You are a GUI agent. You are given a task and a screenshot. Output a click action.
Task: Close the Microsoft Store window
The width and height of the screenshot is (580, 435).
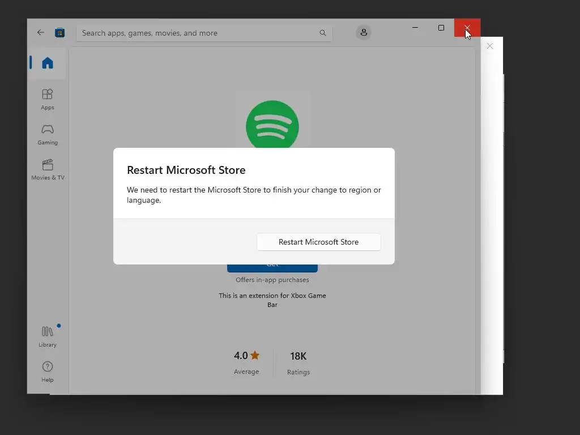[x=467, y=28]
